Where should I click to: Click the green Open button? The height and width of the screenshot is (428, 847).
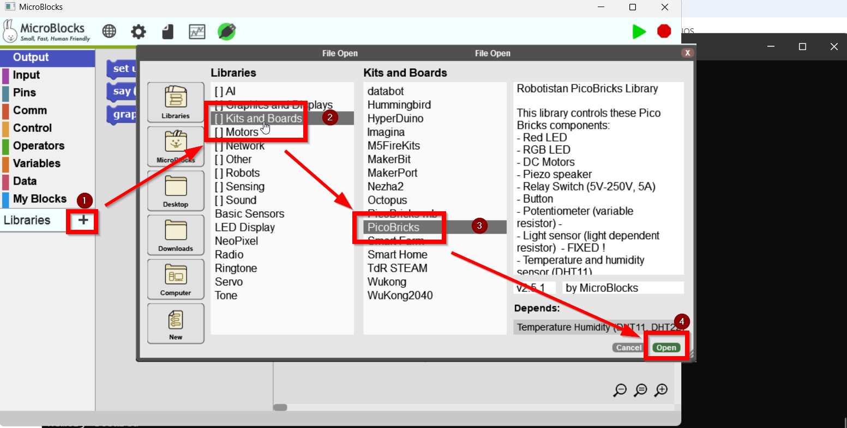(x=666, y=347)
